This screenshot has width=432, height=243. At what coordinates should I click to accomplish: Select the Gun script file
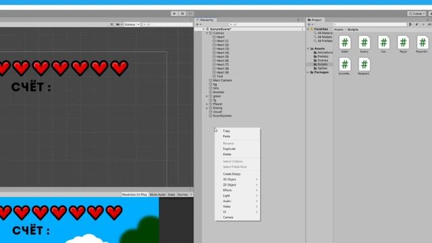click(x=383, y=44)
